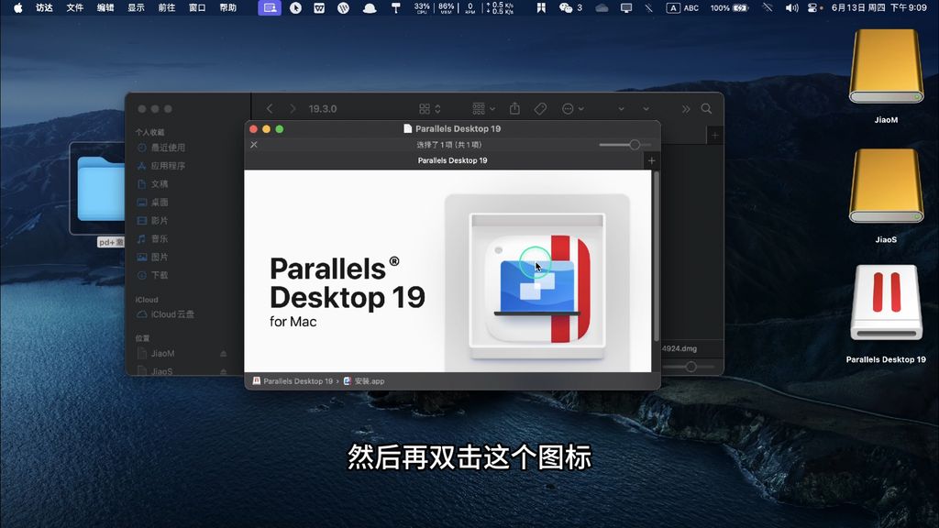The height and width of the screenshot is (528, 939).
Task: Click the Parallels Desktop 19 window title
Action: 452,128
